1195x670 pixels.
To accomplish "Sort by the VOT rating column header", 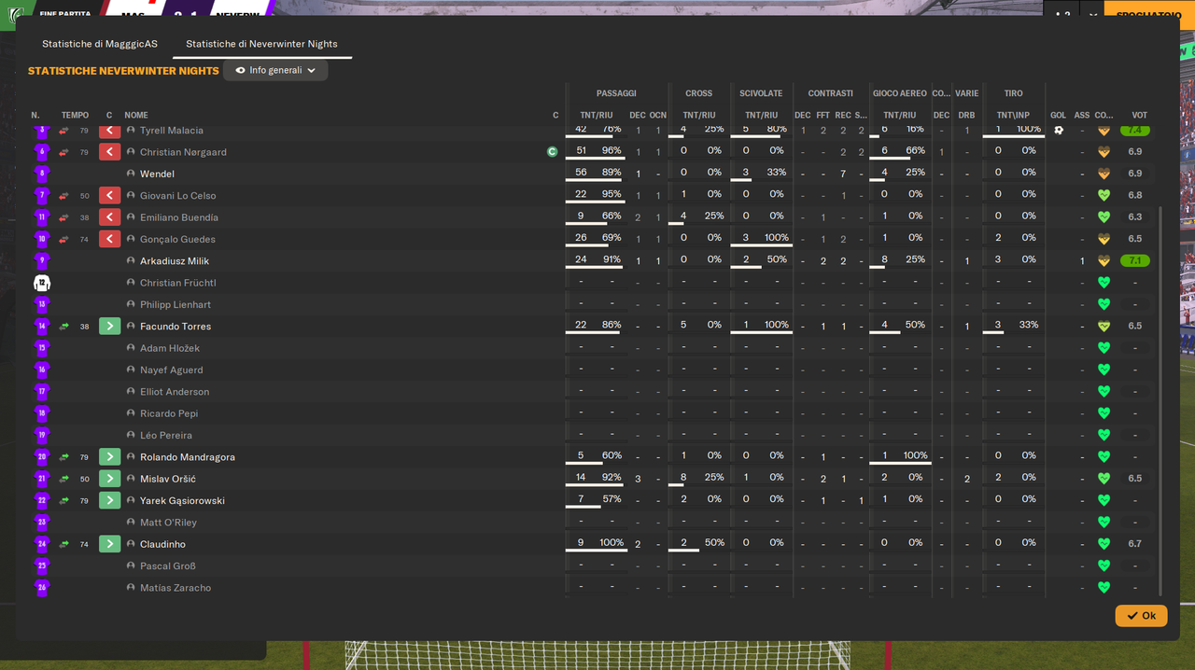I will pyautogui.click(x=1140, y=116).
